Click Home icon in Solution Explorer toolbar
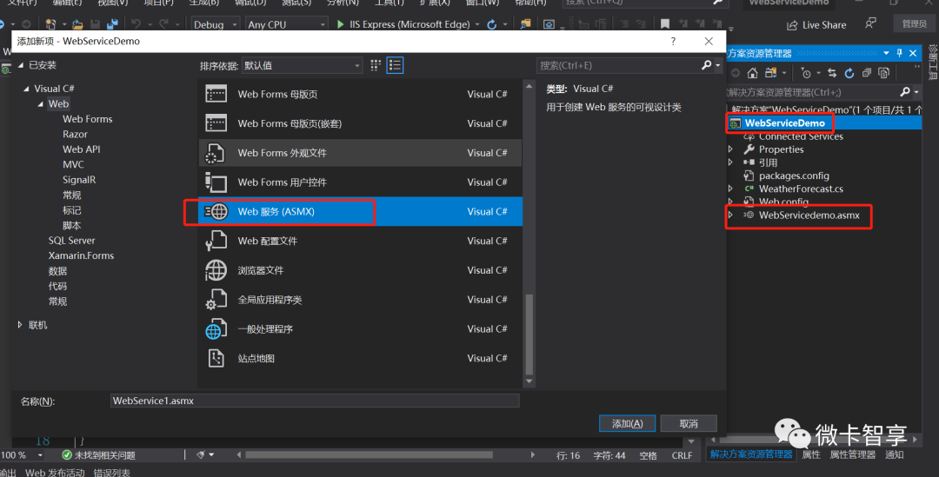 coord(753,73)
